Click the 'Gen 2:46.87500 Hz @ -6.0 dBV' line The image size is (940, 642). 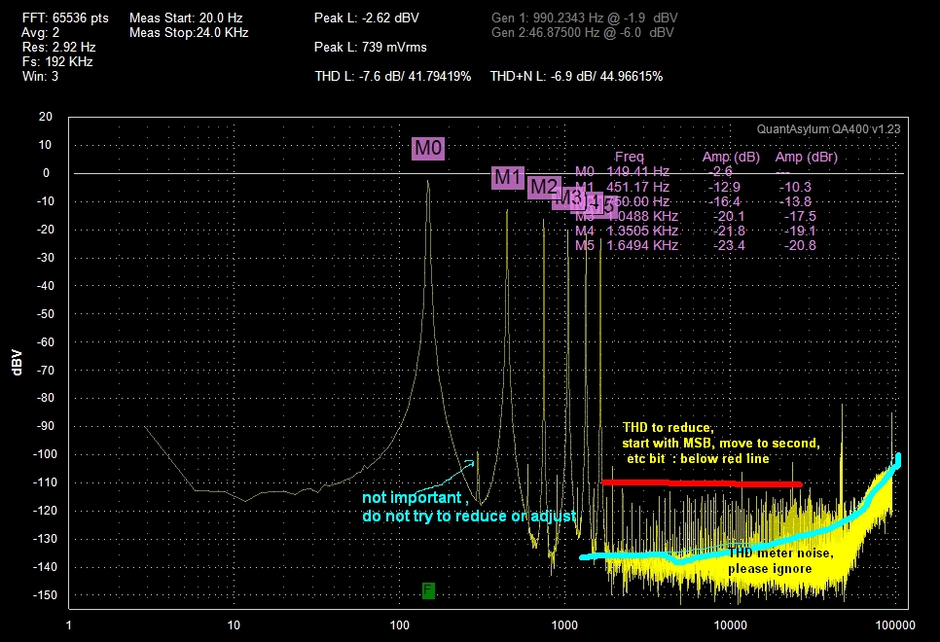click(x=583, y=32)
